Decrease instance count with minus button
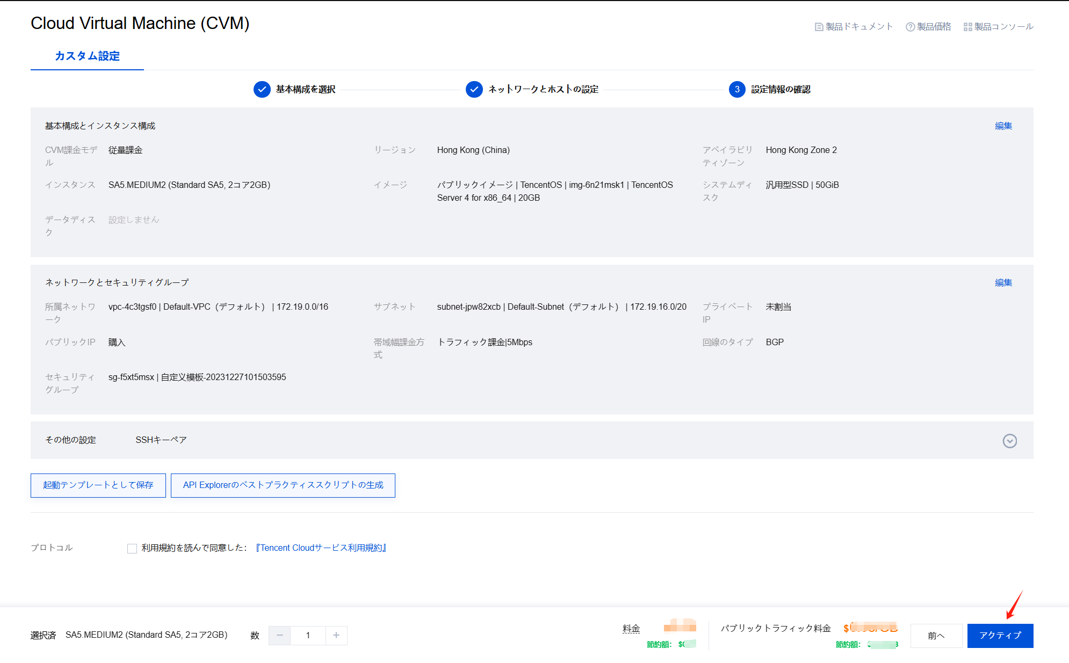This screenshot has width=1069, height=663. [x=279, y=635]
